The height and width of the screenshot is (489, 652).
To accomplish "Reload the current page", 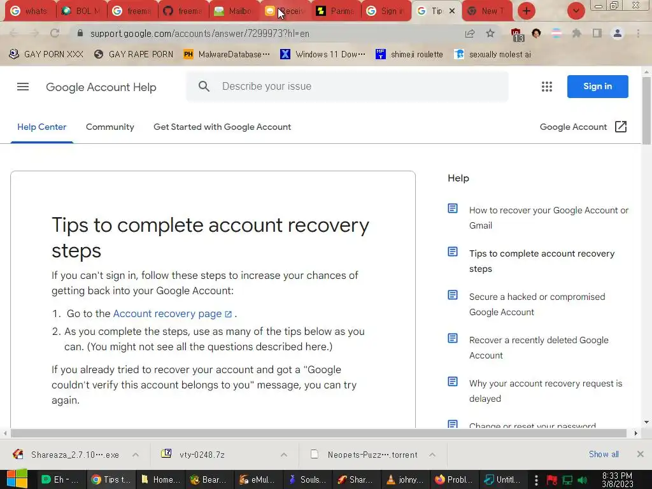I will 55,33.
